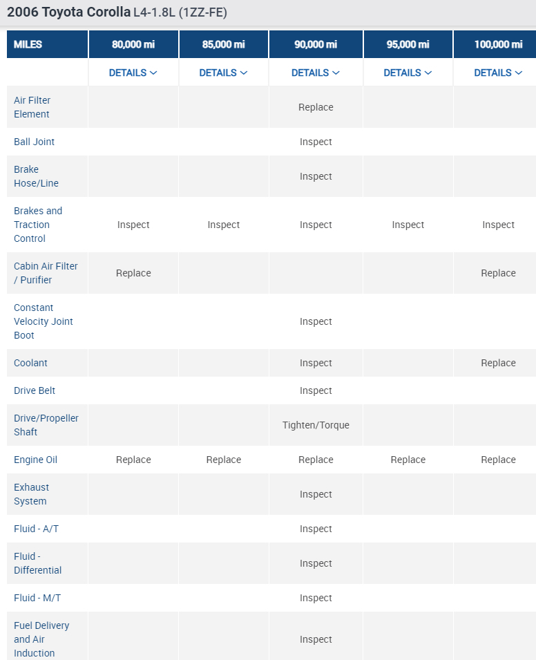Open Fuel Delivery and Air Induction link
Viewport: 536px width, 660px height.
click(x=41, y=639)
